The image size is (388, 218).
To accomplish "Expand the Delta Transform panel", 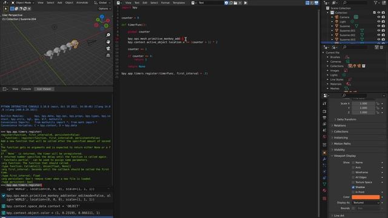I will point(346,119).
